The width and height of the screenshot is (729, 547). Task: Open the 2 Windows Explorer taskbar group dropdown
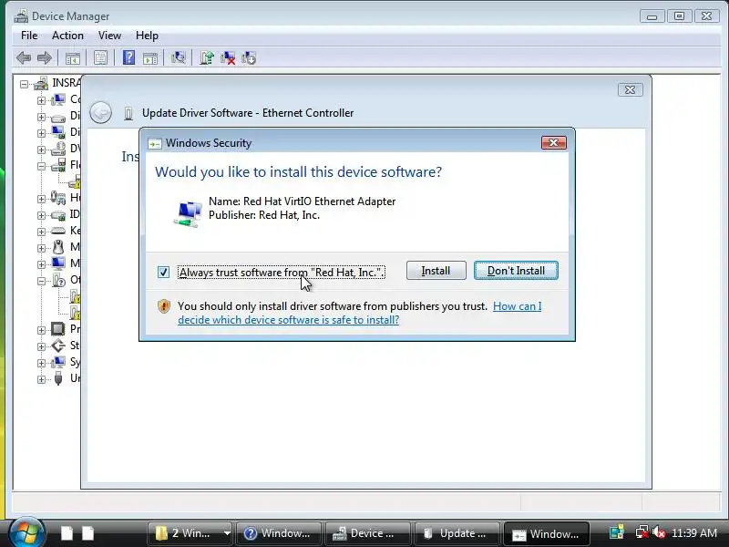pyautogui.click(x=227, y=533)
